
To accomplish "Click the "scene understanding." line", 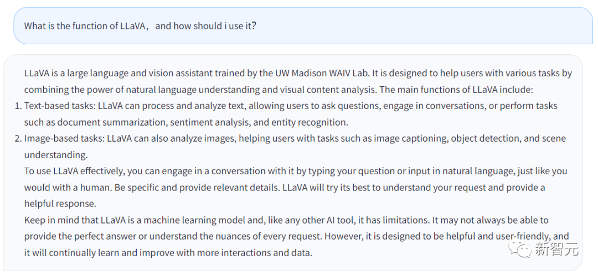I will coord(56,155).
